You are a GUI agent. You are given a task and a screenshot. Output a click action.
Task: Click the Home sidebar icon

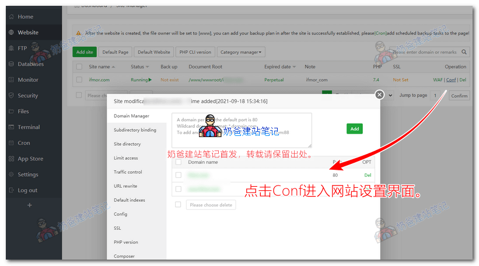point(12,17)
